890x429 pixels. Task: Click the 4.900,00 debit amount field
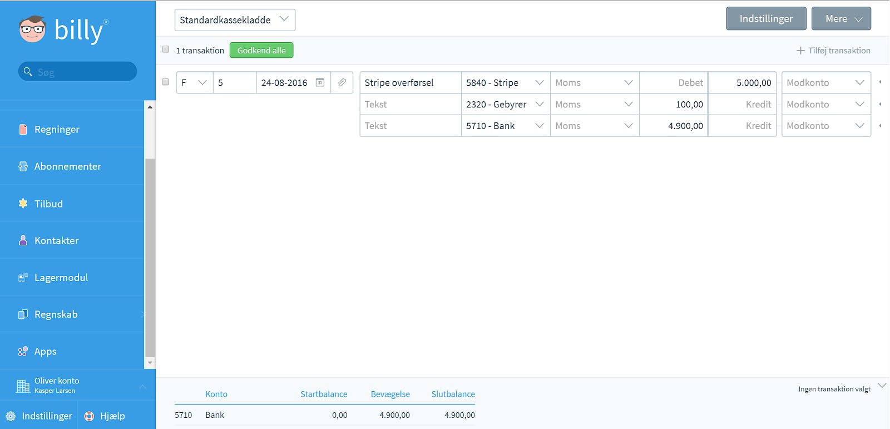coord(674,126)
